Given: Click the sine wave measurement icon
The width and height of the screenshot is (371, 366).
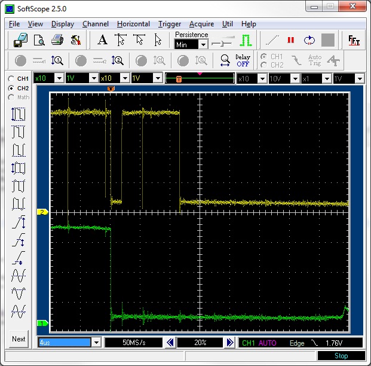Looking at the screenshot, I should tap(19, 275).
